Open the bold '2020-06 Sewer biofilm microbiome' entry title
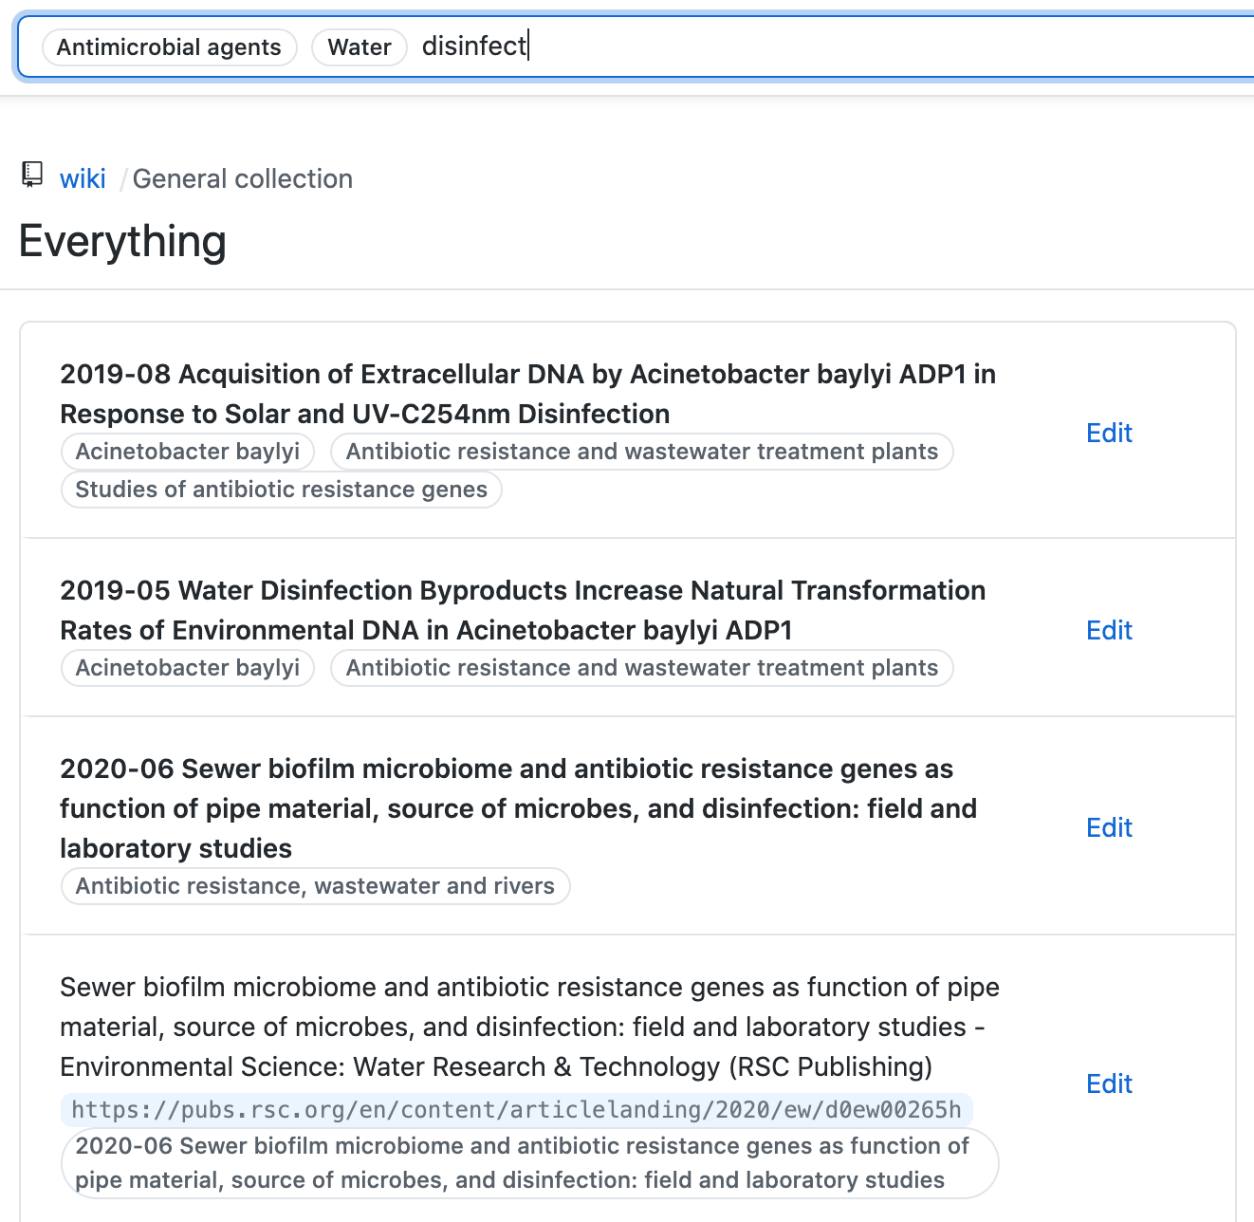Screen dimensions: 1254x1222 pos(518,808)
